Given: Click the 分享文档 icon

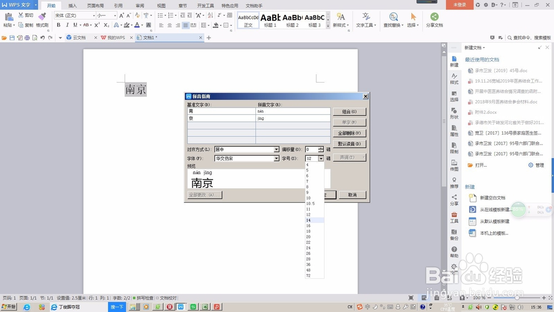Looking at the screenshot, I should 434,17.
